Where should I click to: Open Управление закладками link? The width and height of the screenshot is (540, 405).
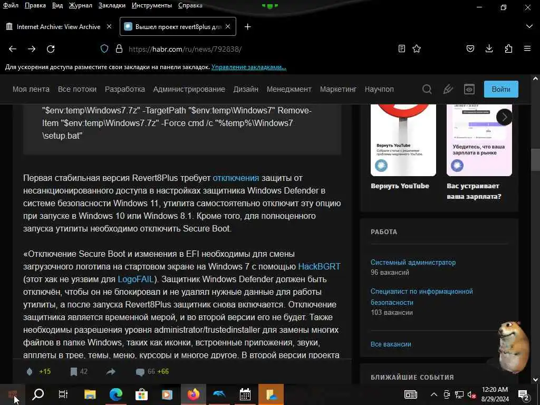pos(249,67)
